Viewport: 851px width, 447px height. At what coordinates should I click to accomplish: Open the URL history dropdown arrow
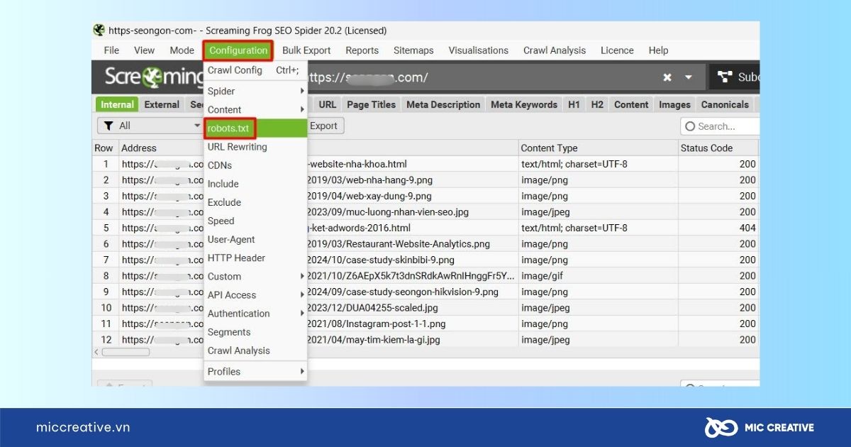coord(688,77)
